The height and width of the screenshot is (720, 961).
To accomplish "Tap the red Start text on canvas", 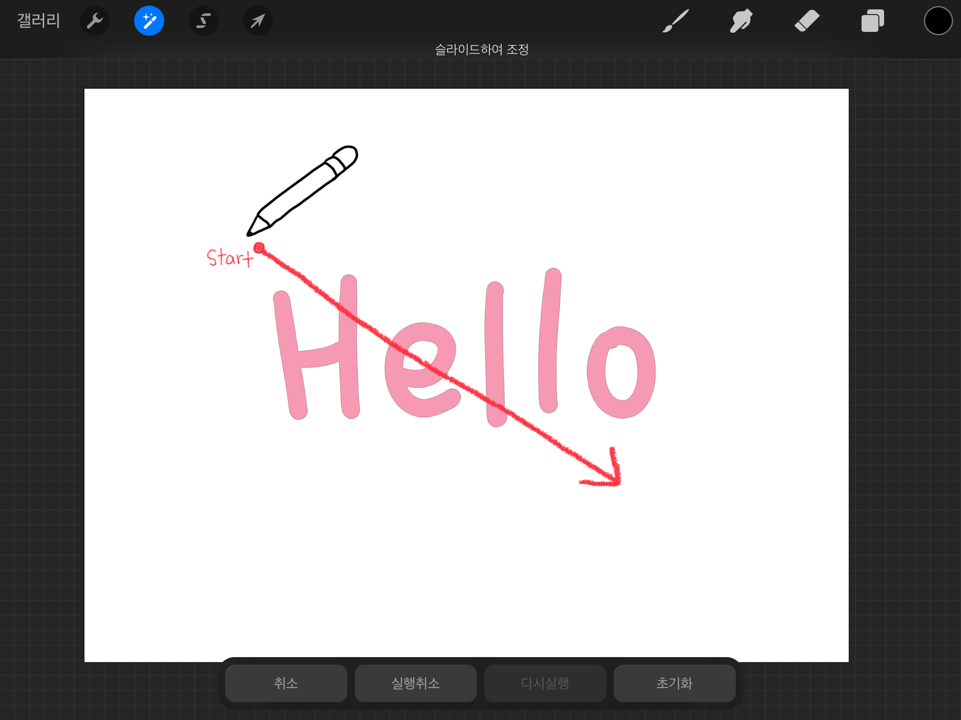I will point(229,258).
